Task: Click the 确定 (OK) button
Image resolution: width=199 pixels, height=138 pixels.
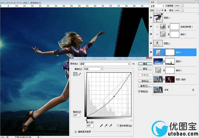Action: coord(145,64)
